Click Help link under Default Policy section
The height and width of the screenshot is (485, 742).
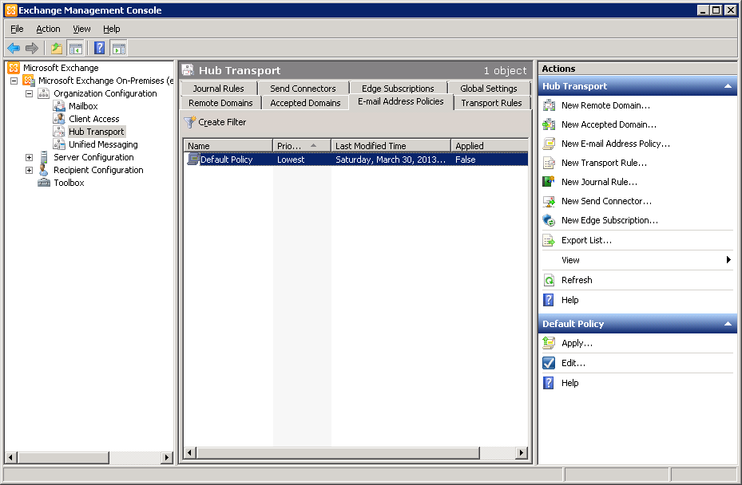569,383
